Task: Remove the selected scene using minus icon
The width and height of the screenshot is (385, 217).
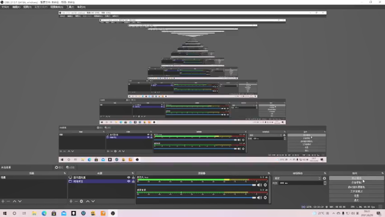Action: 8,201
